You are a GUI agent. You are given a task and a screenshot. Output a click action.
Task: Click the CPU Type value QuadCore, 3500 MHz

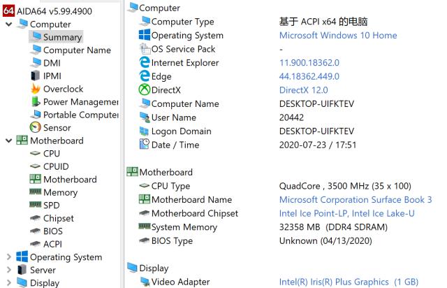[x=345, y=186]
